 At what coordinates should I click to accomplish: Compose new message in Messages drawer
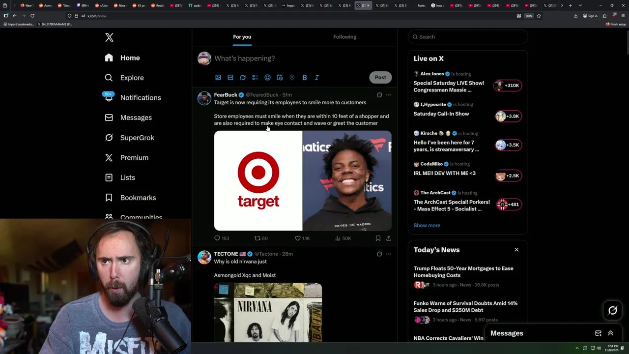tap(598, 333)
